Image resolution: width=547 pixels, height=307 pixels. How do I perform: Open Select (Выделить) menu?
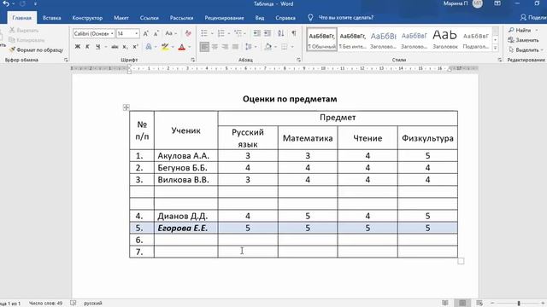(526, 50)
